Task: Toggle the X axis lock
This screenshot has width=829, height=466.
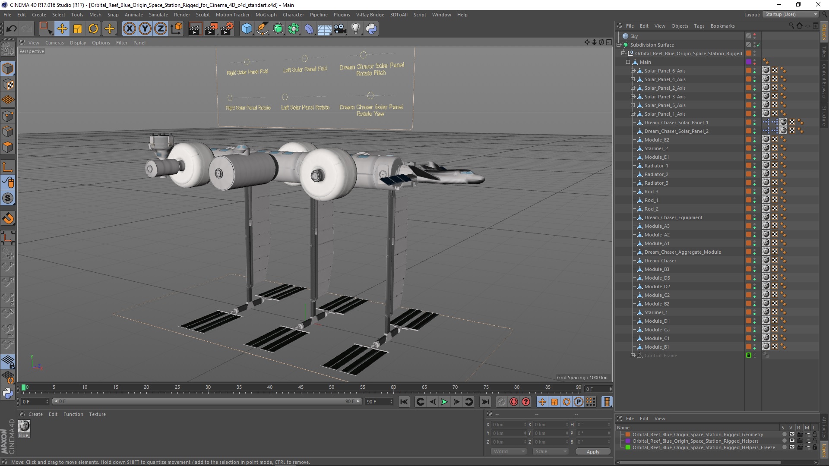Action: tap(129, 29)
